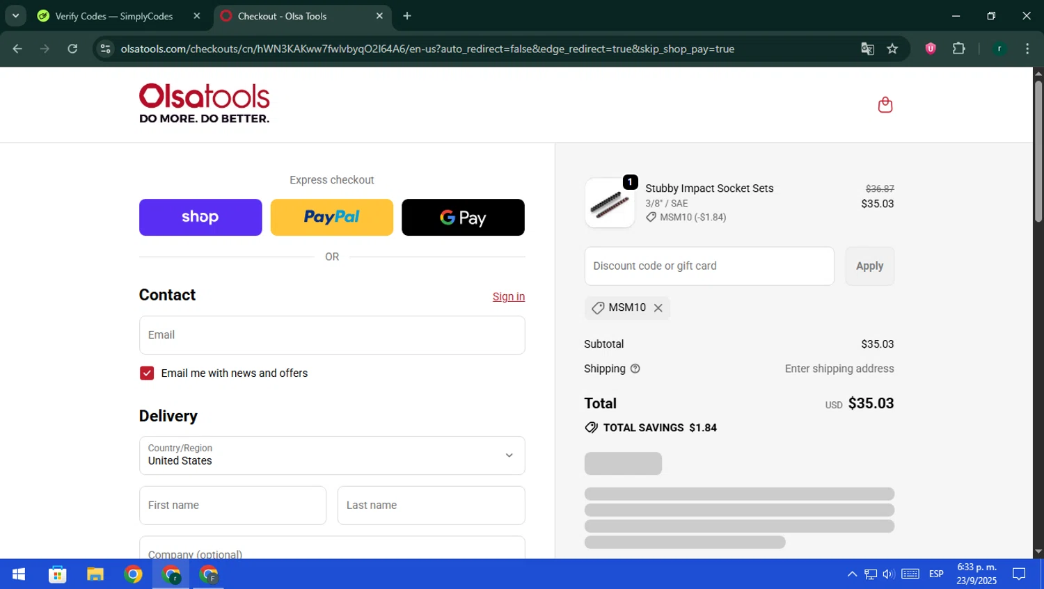Open the Chrome profile avatar
The width and height of the screenshot is (1044, 589).
point(999,49)
